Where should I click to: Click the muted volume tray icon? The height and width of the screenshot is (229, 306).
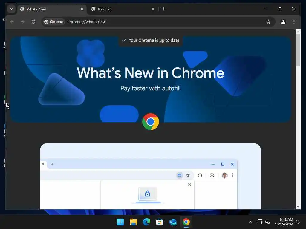267,222
